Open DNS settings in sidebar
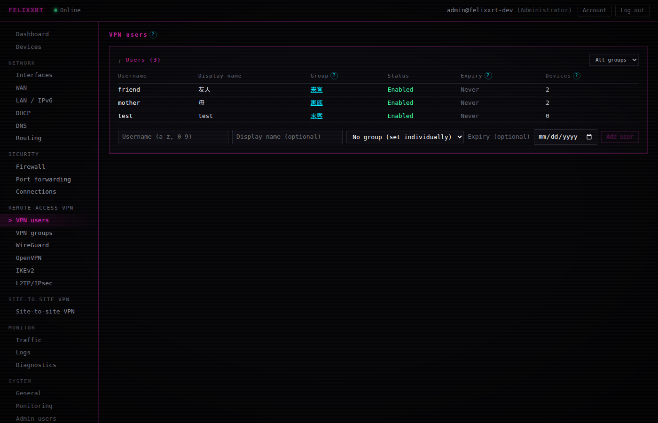This screenshot has height=423, width=658. tap(22, 126)
